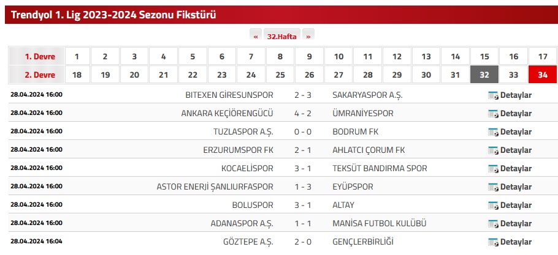Screen dimensions: 558x255
Task: Select week 33 in the fixture grid
Action: coord(513,75)
